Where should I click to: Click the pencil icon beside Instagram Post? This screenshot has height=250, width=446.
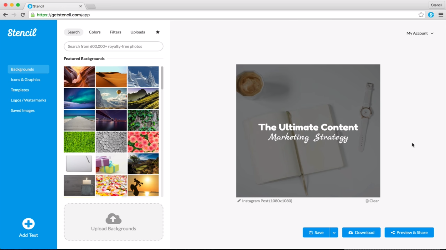click(x=239, y=201)
